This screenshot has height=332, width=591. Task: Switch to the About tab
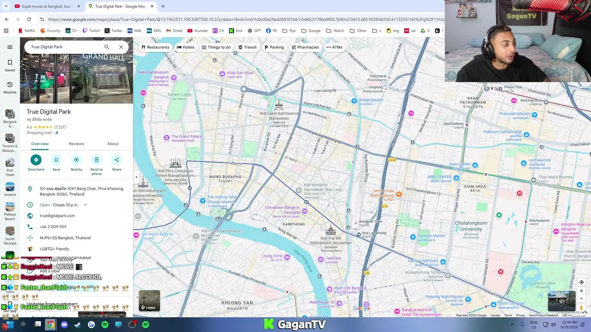tap(113, 144)
